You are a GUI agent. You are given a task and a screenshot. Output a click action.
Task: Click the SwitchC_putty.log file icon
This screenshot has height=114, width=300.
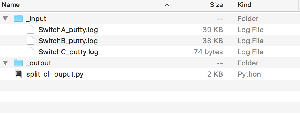(x=31, y=52)
